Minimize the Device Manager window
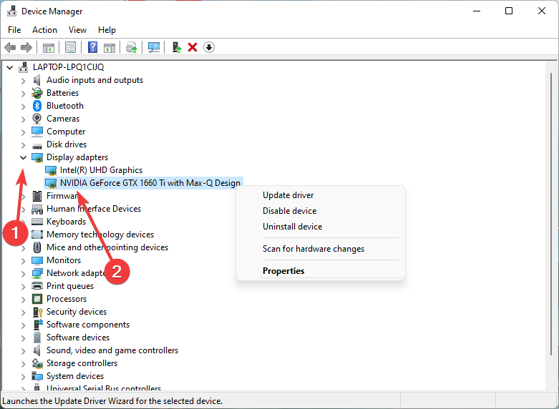This screenshot has width=559, height=409. click(x=477, y=11)
